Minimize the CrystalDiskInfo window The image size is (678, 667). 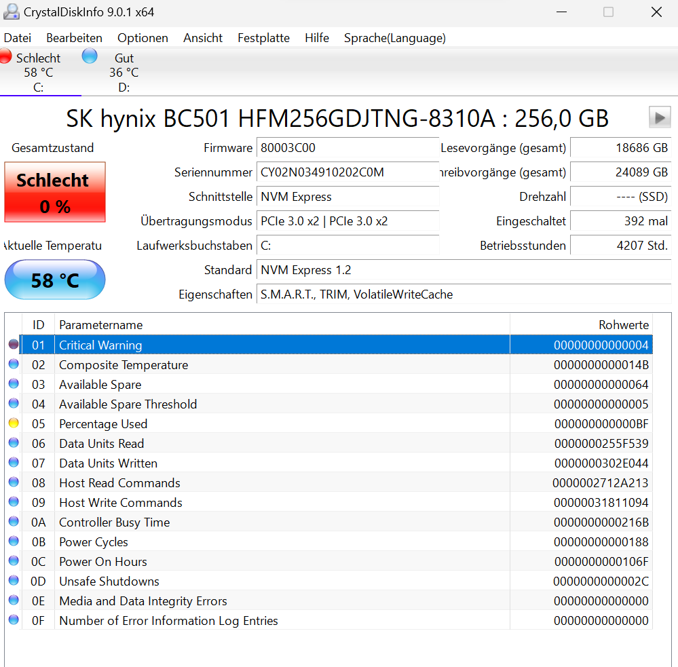[561, 12]
